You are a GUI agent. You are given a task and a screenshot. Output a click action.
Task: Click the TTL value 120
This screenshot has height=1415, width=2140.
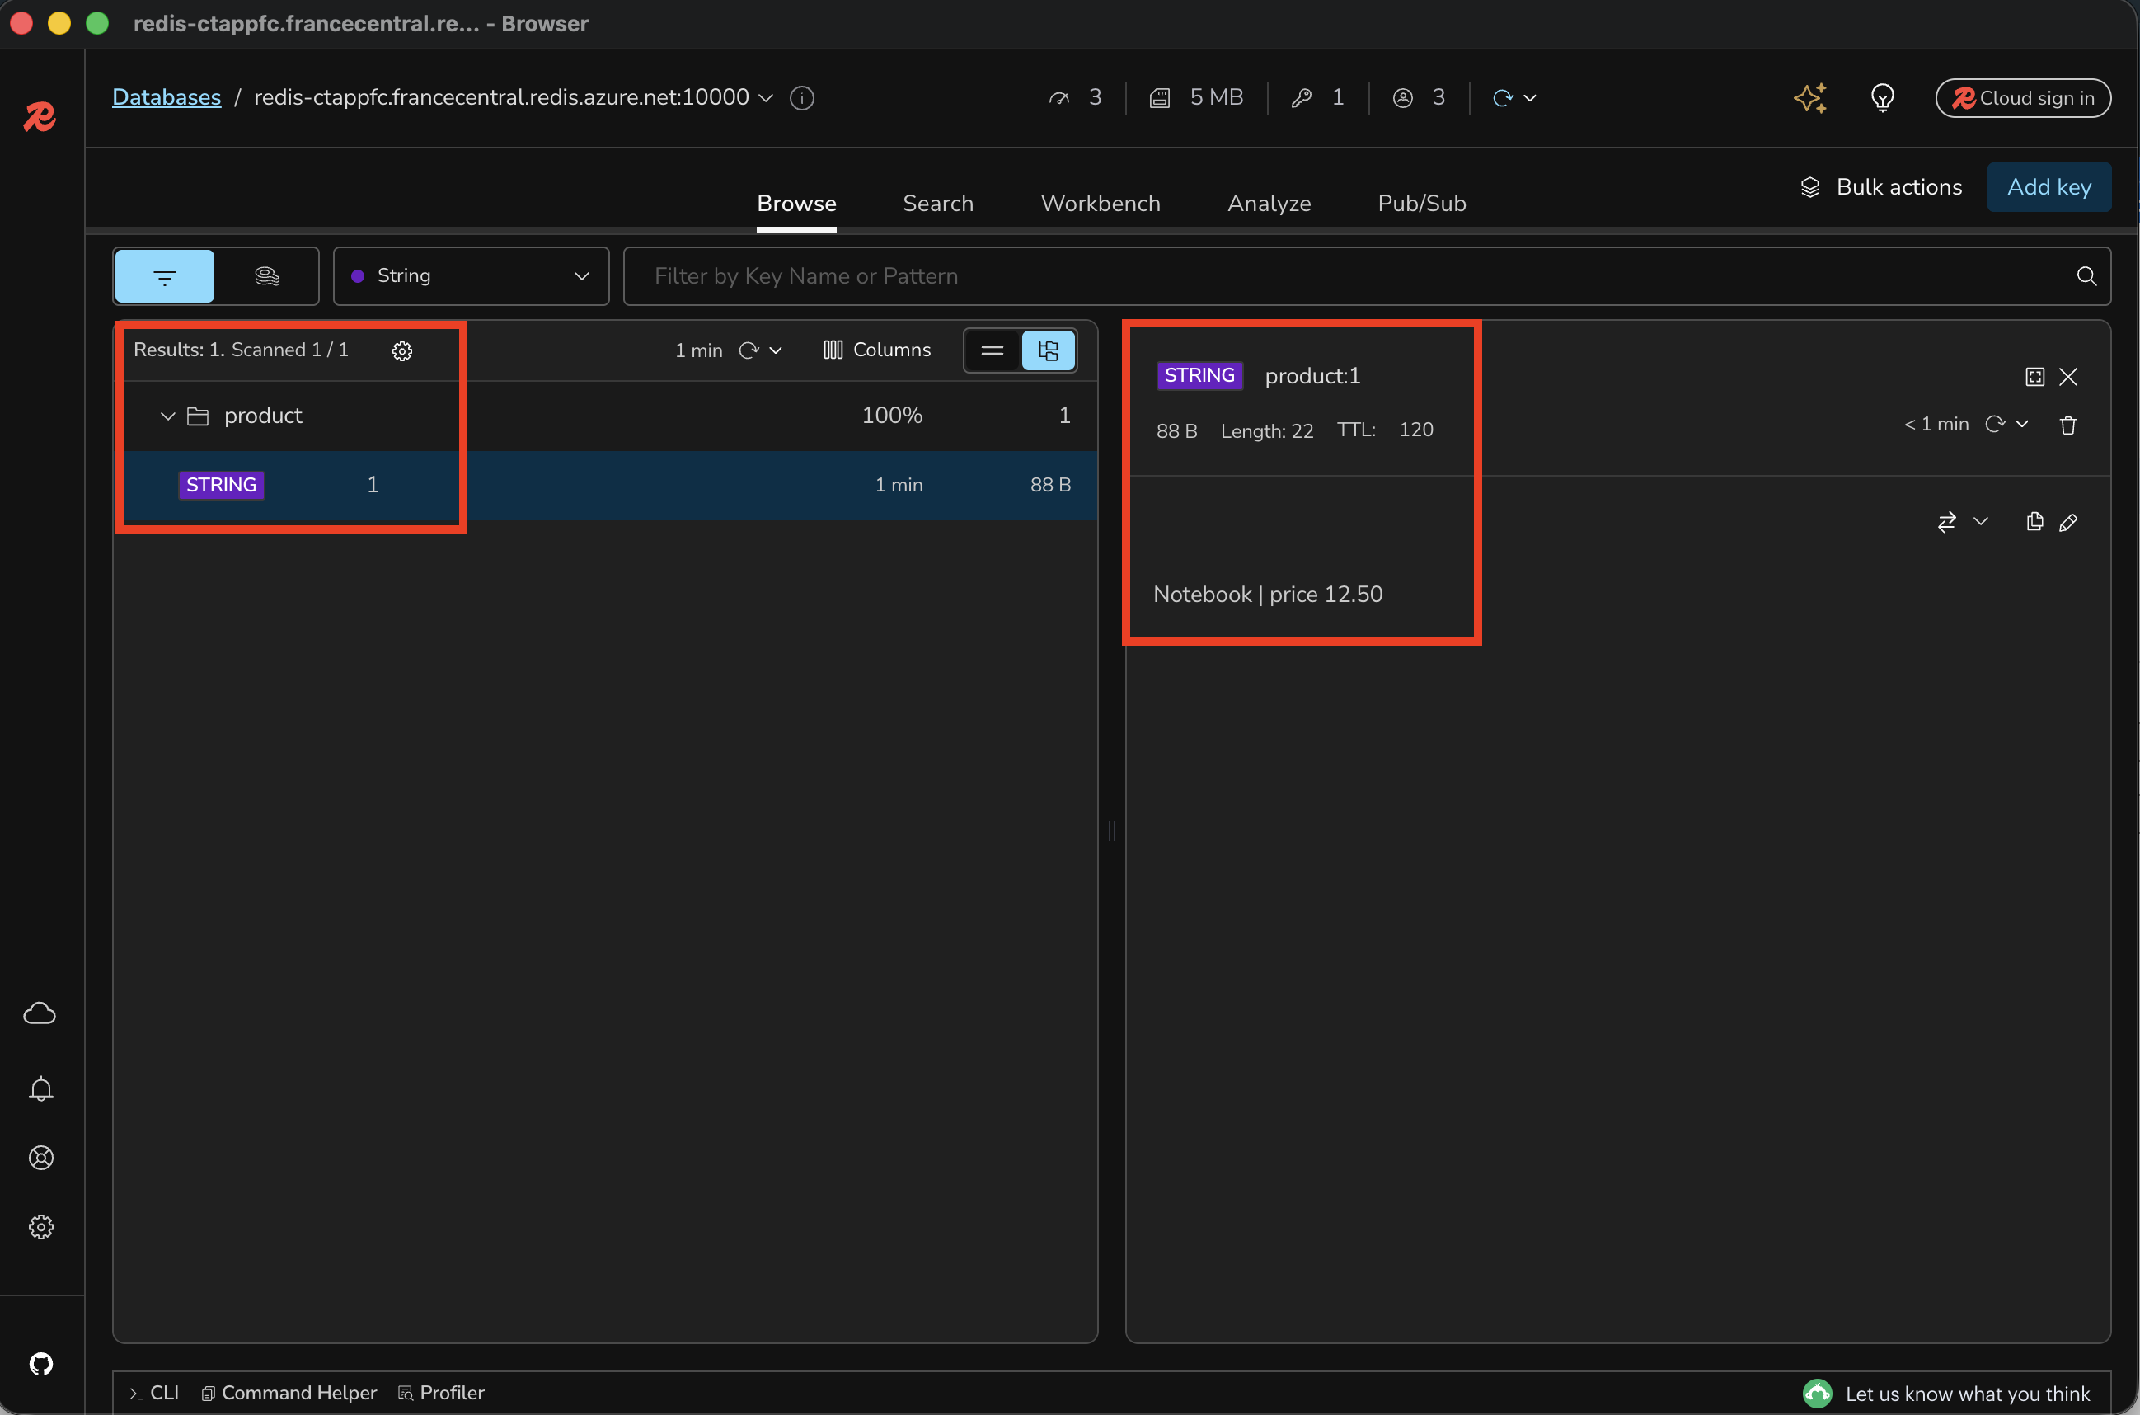click(1415, 430)
